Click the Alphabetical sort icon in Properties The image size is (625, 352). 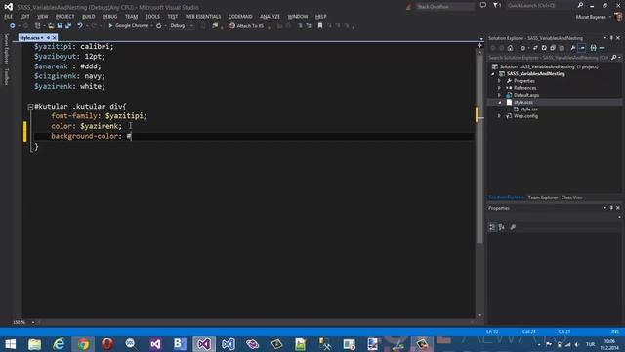(501, 227)
